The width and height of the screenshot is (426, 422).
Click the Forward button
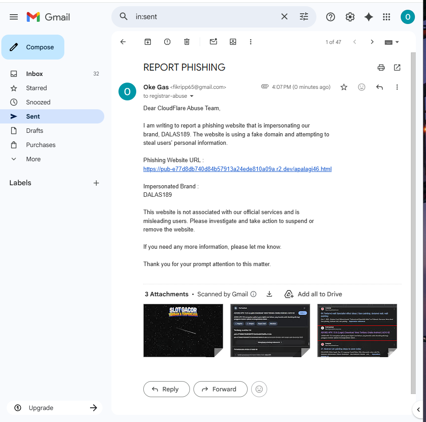tap(221, 389)
